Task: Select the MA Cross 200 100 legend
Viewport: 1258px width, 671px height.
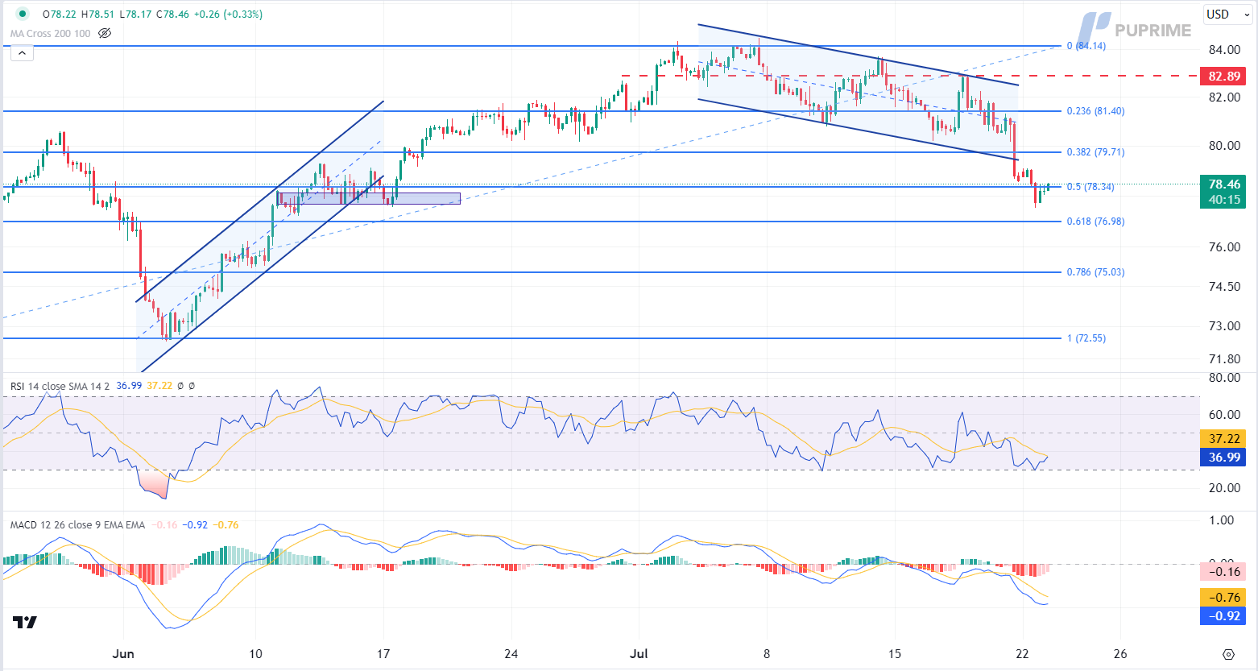Action: (x=50, y=33)
